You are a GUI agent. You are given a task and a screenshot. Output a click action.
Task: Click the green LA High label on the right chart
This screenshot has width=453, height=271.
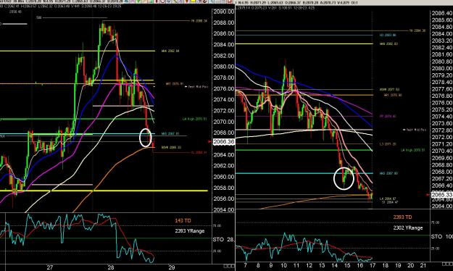(413, 150)
